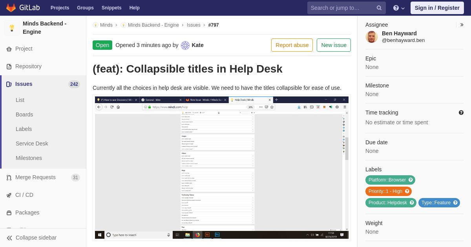Viewport: 471px width, 247px height.
Task: Click the Merge Requests 31 count badge
Action: point(75,178)
